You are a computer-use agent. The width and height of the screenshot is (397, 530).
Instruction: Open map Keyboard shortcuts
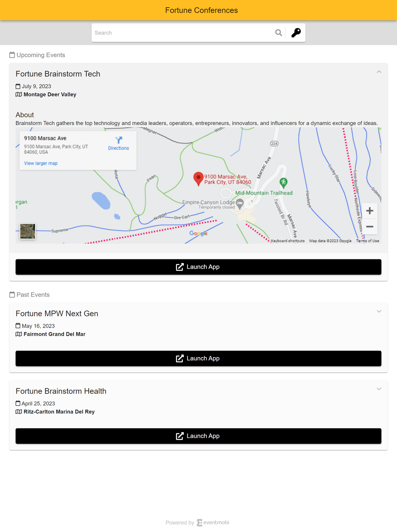click(287, 241)
